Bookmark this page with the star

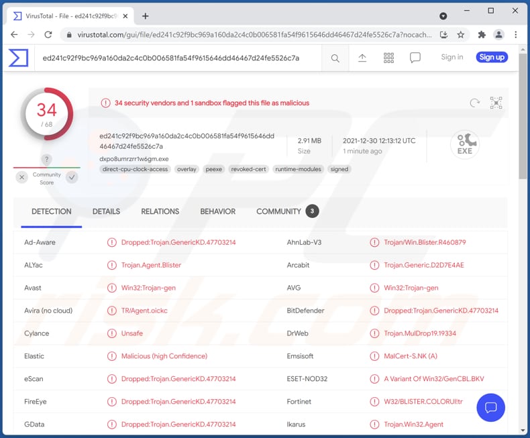click(460, 34)
